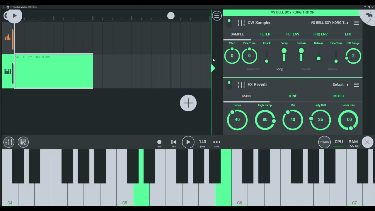Open FX Reverb Default preset dropdown
375x211 pixels.
341,85
